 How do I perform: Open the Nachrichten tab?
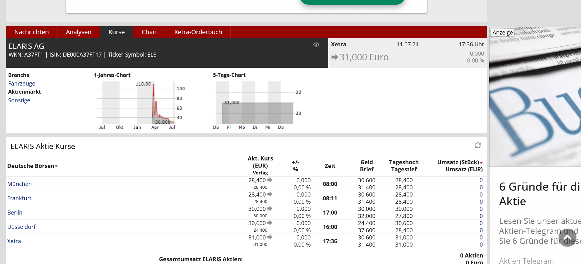pyautogui.click(x=31, y=32)
